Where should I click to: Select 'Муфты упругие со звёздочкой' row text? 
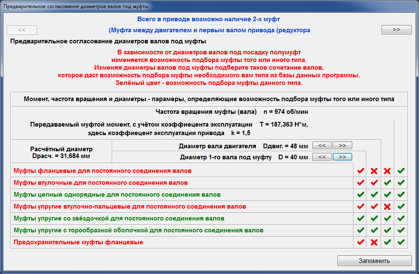[x=119, y=218]
